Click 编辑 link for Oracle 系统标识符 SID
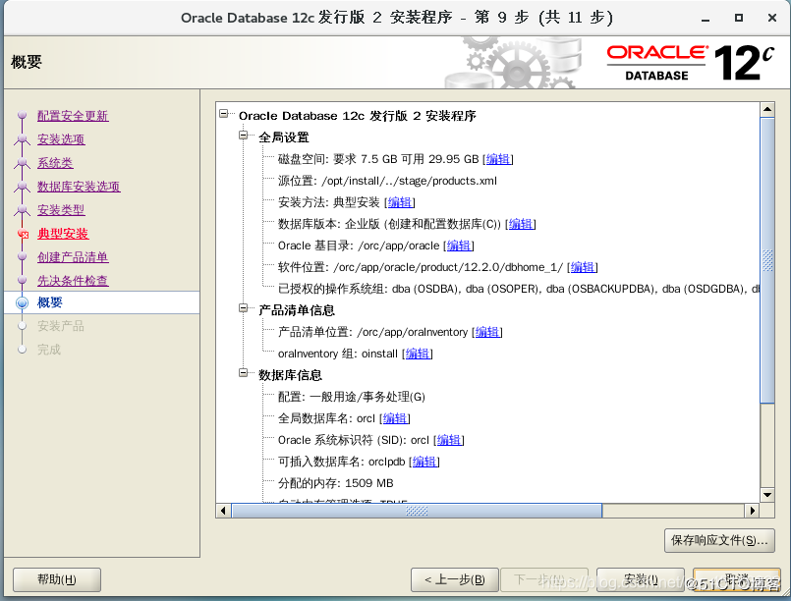 click(x=449, y=440)
